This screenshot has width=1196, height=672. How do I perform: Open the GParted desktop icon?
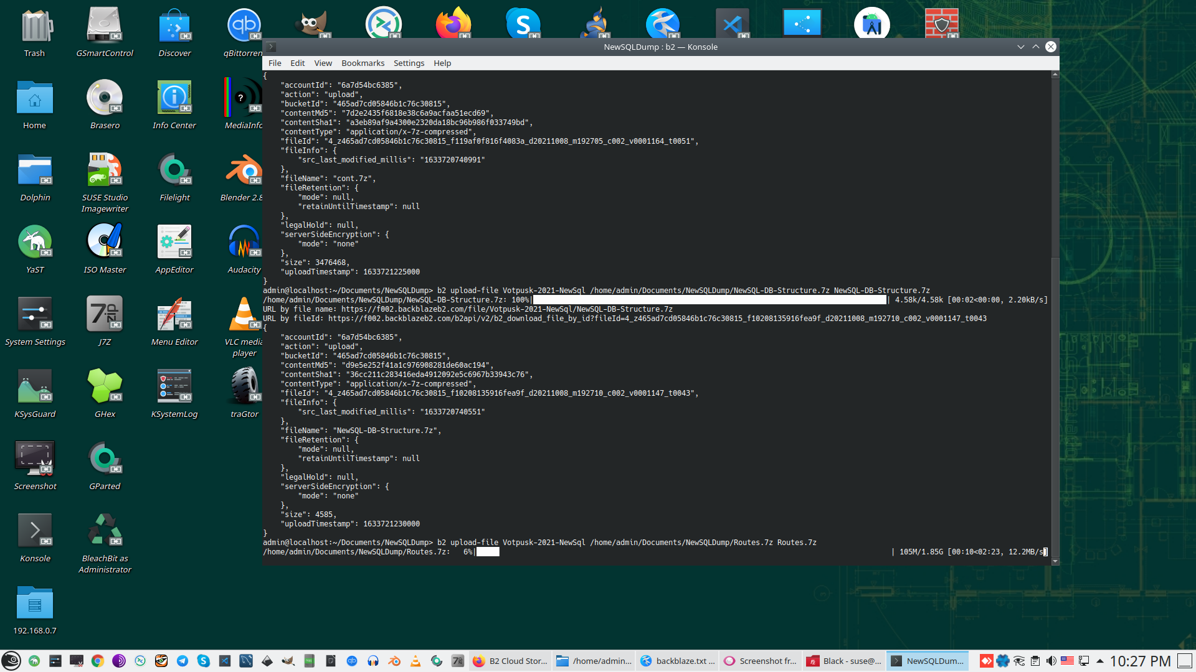tap(105, 460)
